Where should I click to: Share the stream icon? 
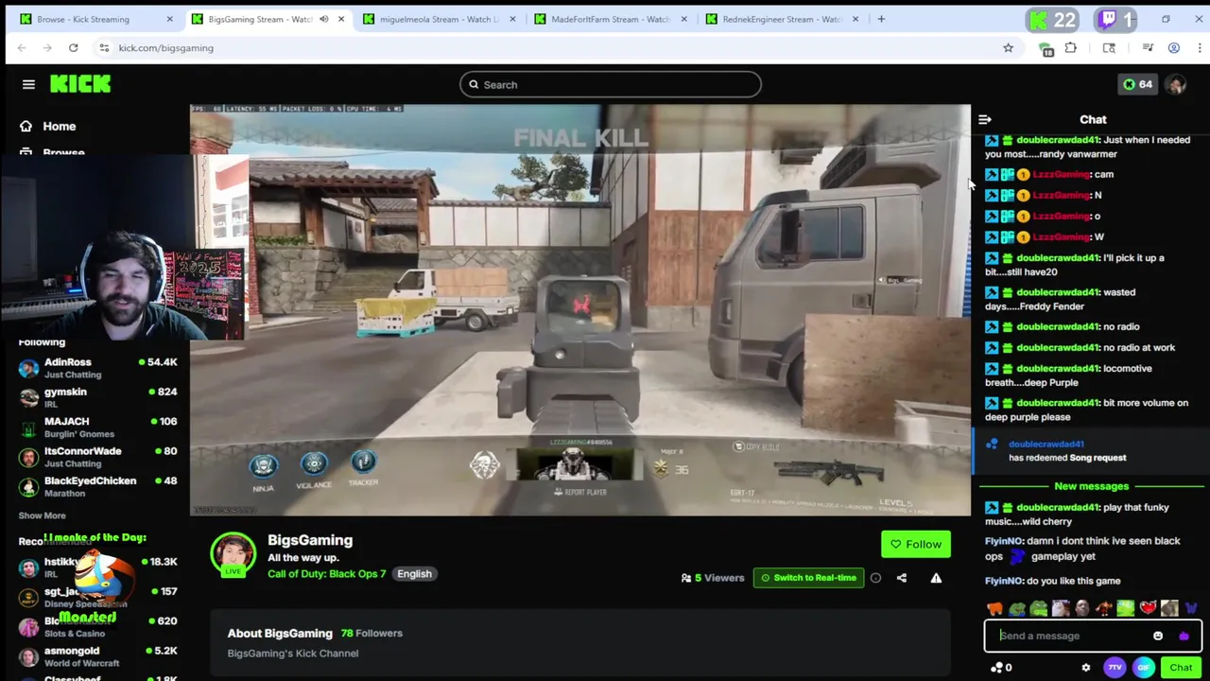901,578
